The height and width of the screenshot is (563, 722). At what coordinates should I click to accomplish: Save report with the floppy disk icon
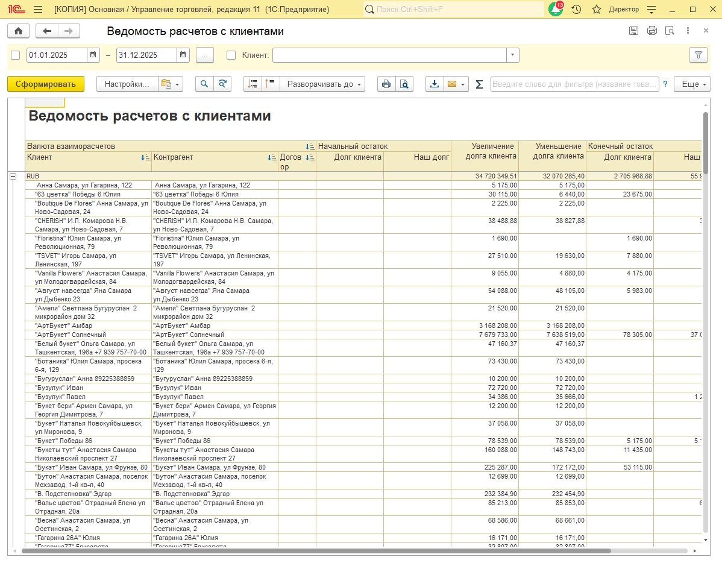point(633,31)
